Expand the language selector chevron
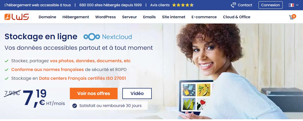The image size is (303, 121). [297, 5]
